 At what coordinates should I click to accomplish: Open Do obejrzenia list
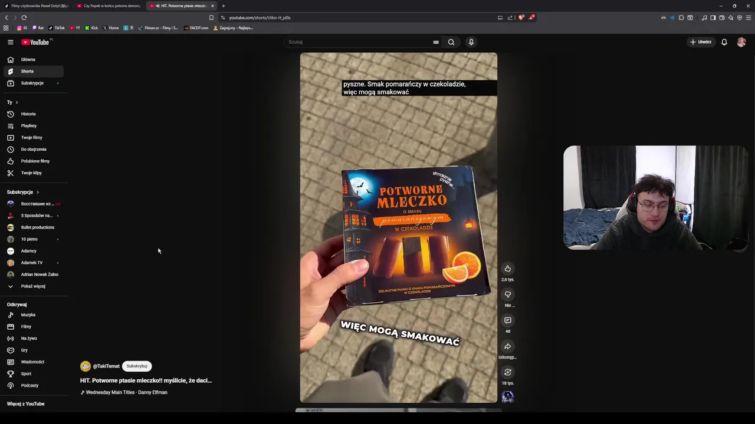click(34, 149)
